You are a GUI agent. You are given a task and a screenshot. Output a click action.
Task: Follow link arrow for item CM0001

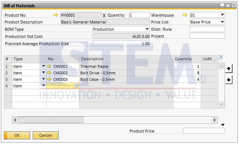(49, 66)
